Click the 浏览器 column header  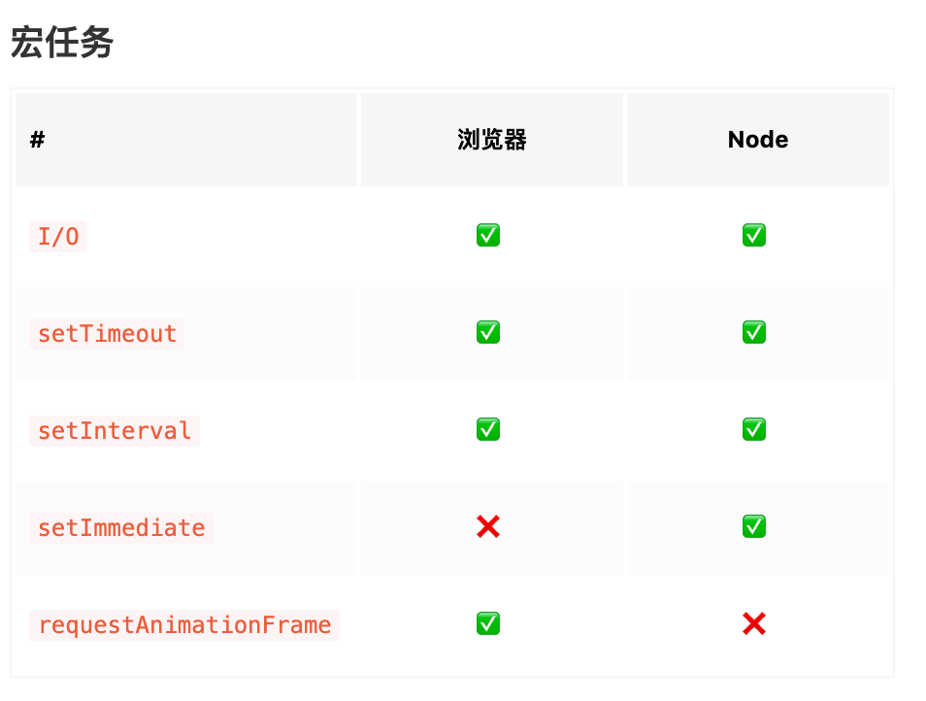(492, 140)
